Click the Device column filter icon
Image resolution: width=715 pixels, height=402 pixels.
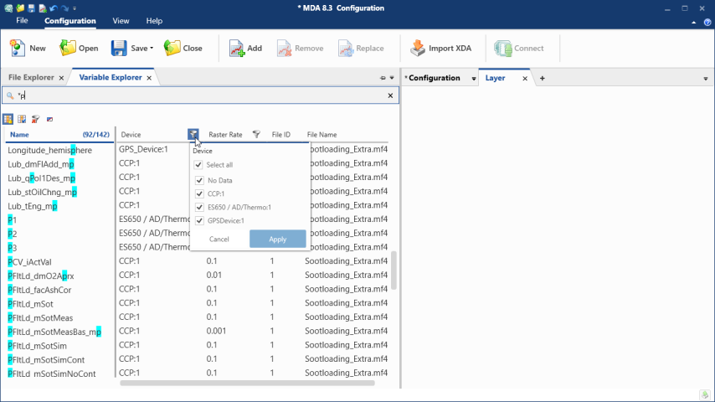[193, 134]
